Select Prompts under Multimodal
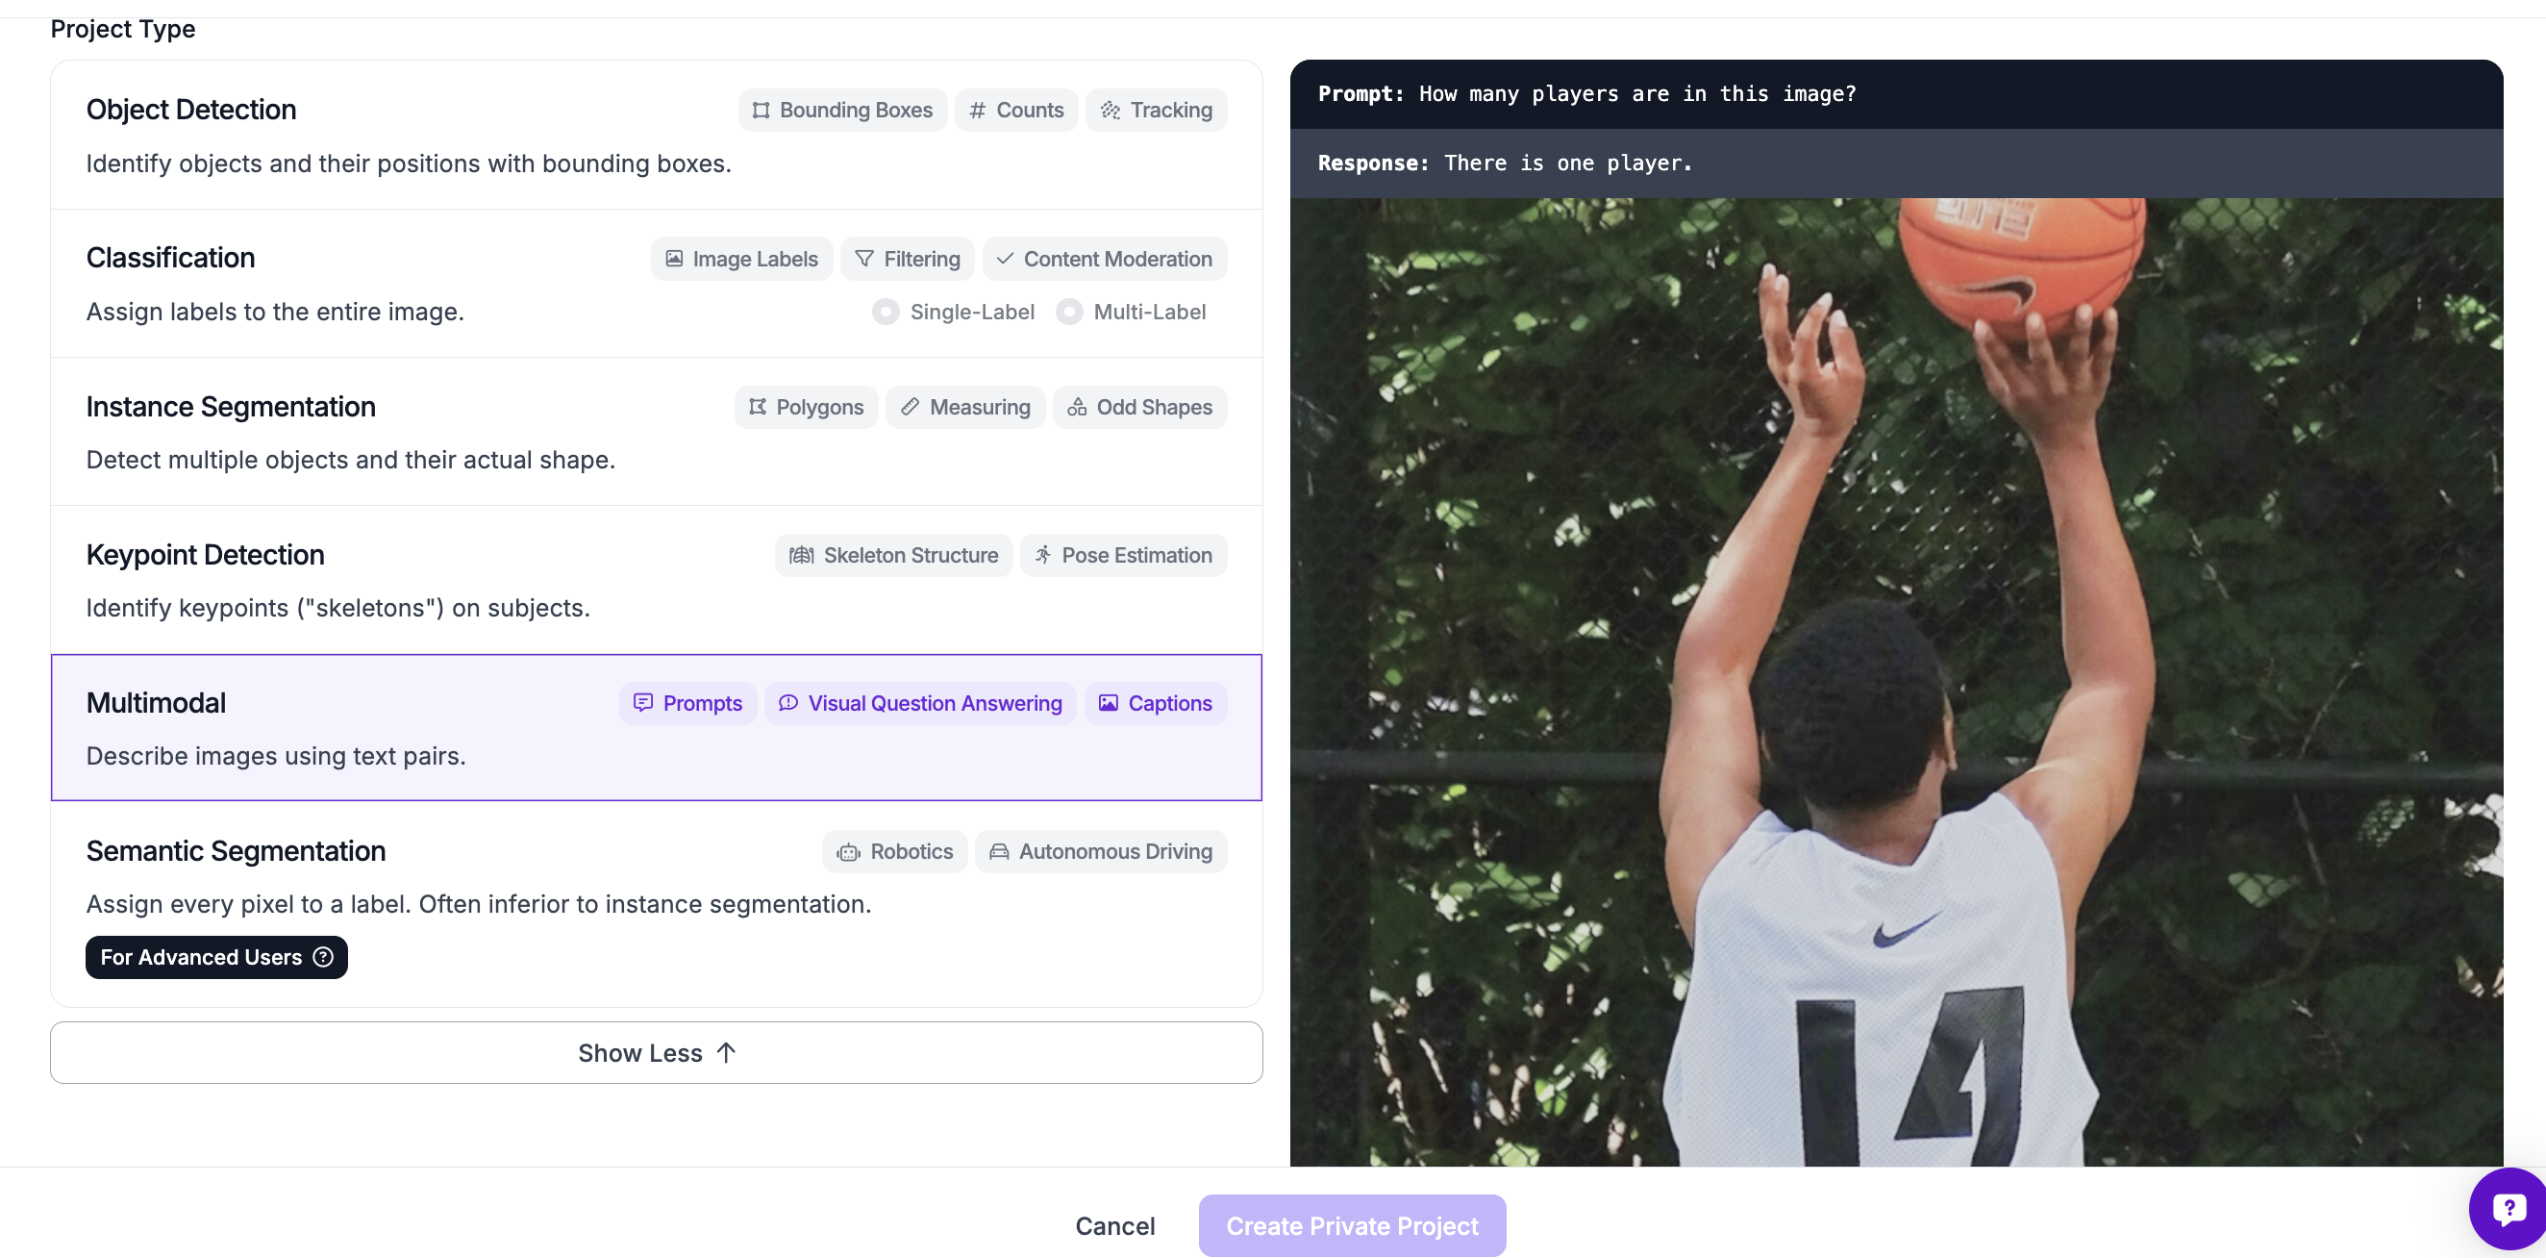 pos(687,702)
